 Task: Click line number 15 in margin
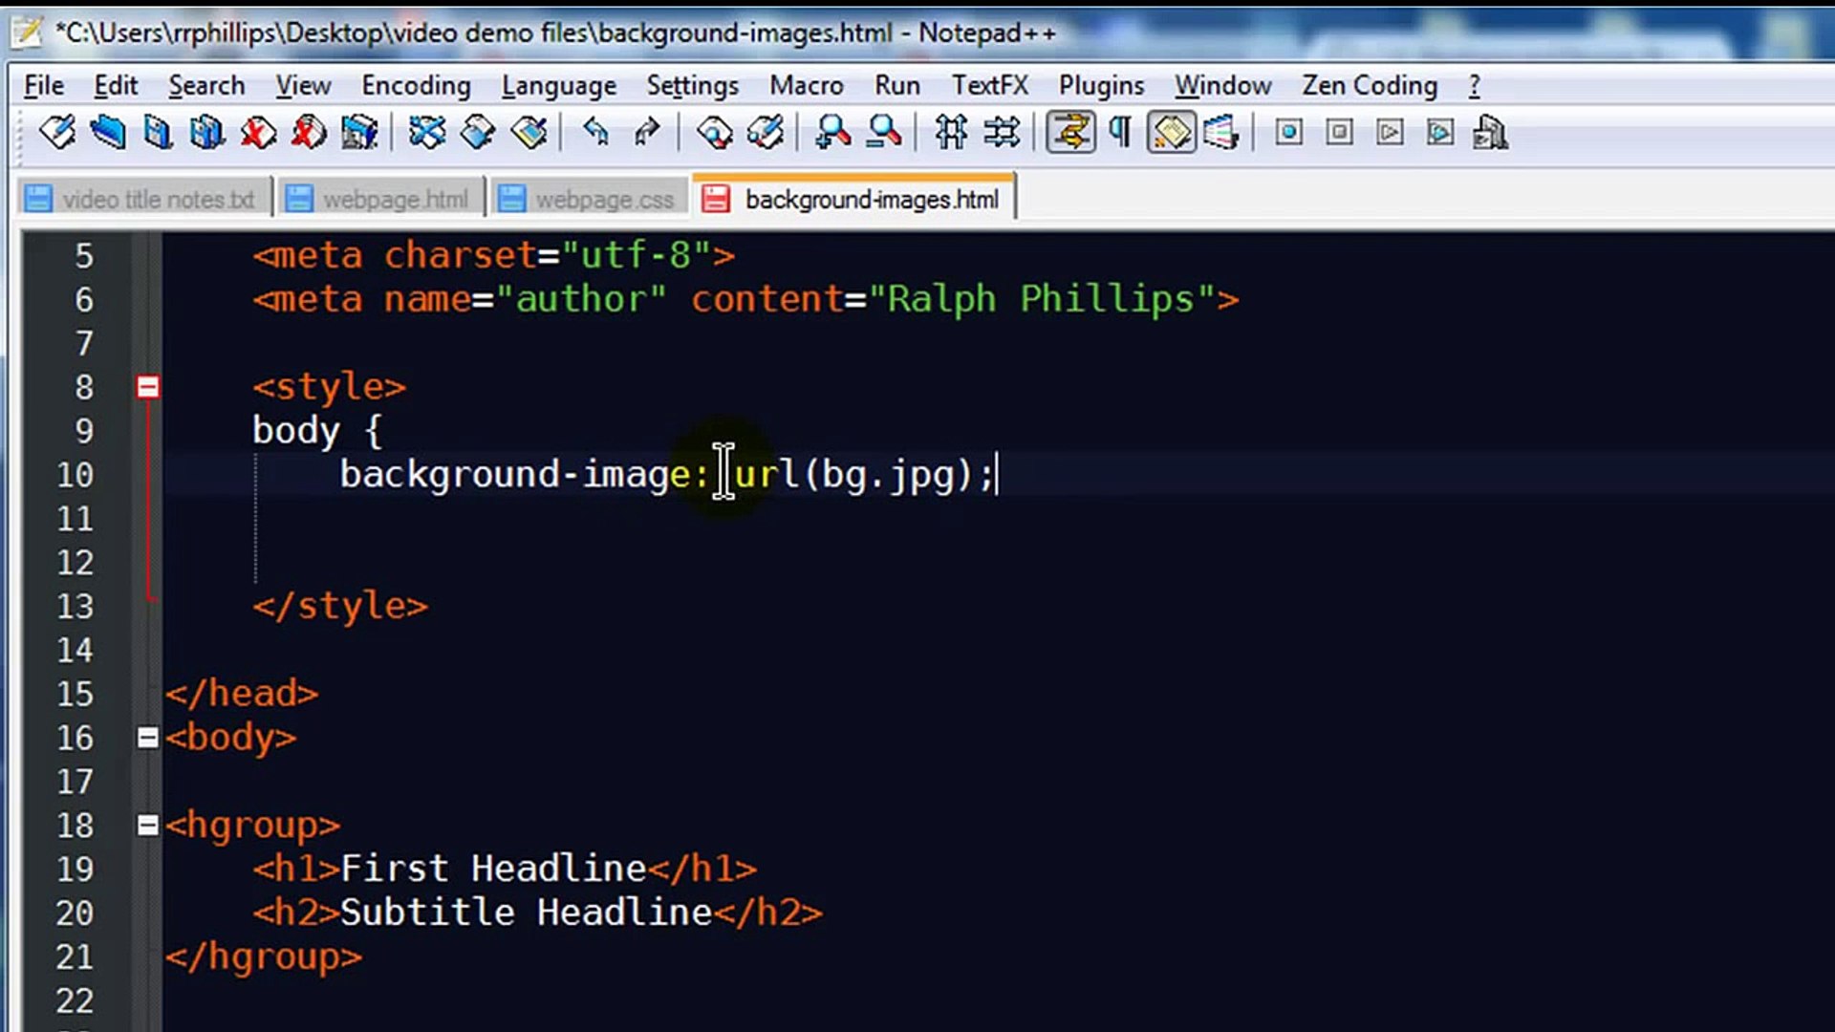(x=75, y=694)
